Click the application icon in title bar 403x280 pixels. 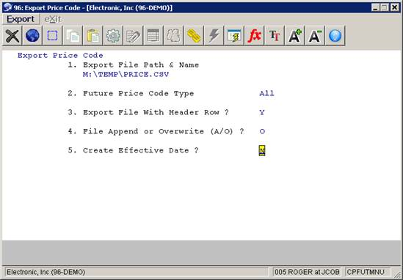[7, 7]
